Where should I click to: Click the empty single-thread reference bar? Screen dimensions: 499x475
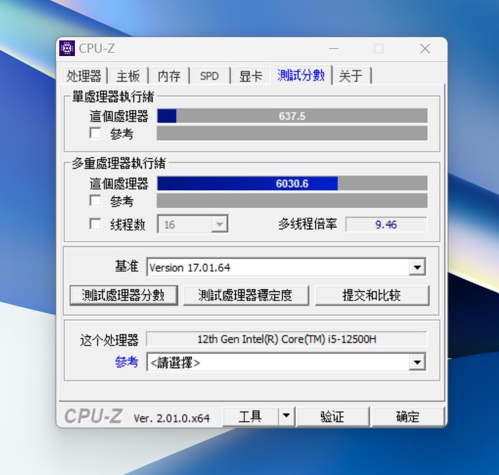click(x=292, y=133)
